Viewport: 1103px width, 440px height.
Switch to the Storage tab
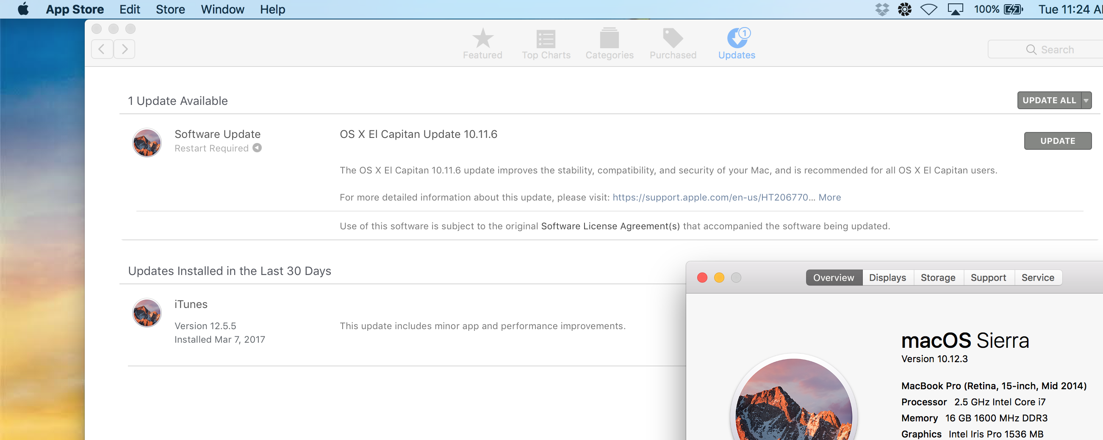coord(938,278)
